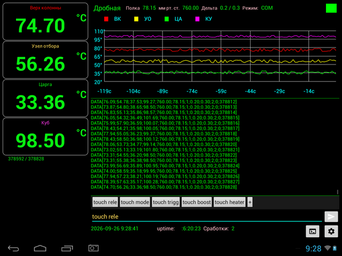Viewport: 342px width, 256px height.
Task: Tap the screenshot camera icon in navigation bar
Action: (94, 248)
